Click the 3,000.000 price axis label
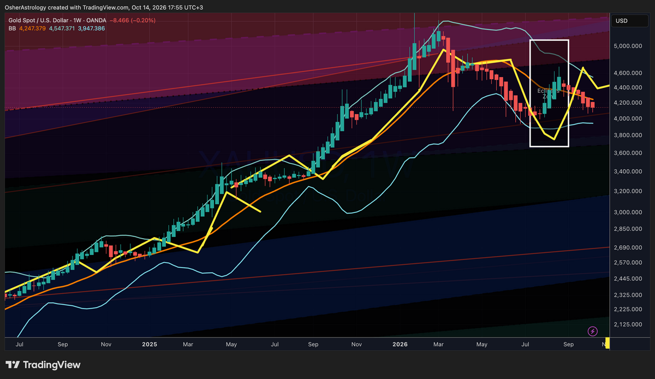This screenshot has width=655, height=379. tap(627, 212)
